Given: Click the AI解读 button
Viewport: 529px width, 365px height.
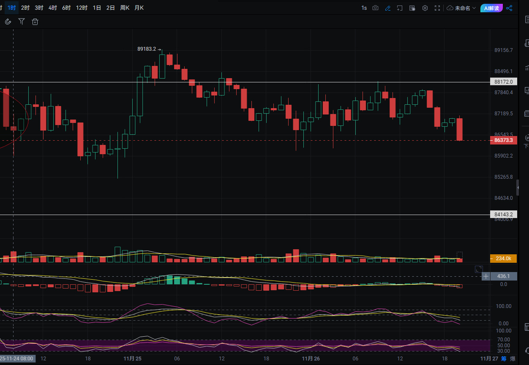Looking at the screenshot, I should pyautogui.click(x=491, y=8).
